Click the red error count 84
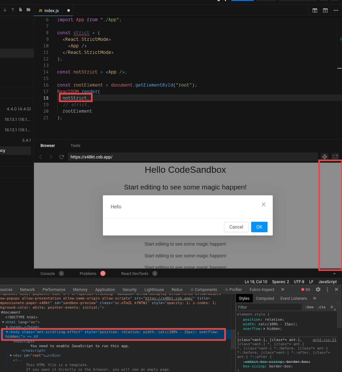 tap(305, 289)
